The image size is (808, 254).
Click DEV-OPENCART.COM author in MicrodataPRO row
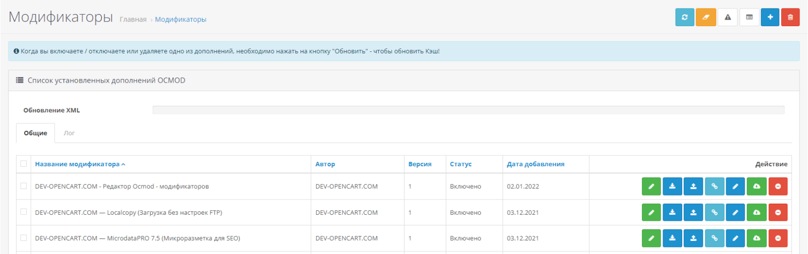click(346, 238)
